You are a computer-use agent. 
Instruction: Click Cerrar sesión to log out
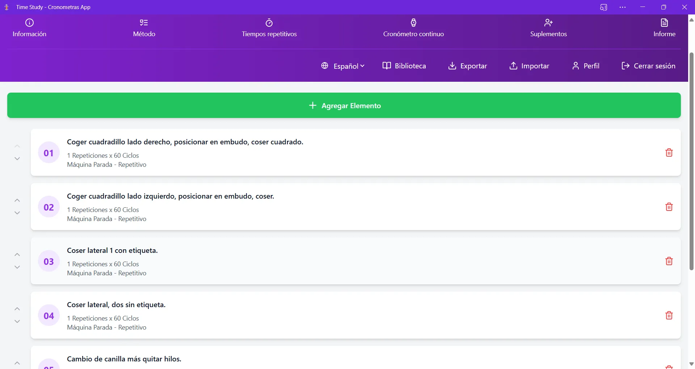tap(648, 66)
